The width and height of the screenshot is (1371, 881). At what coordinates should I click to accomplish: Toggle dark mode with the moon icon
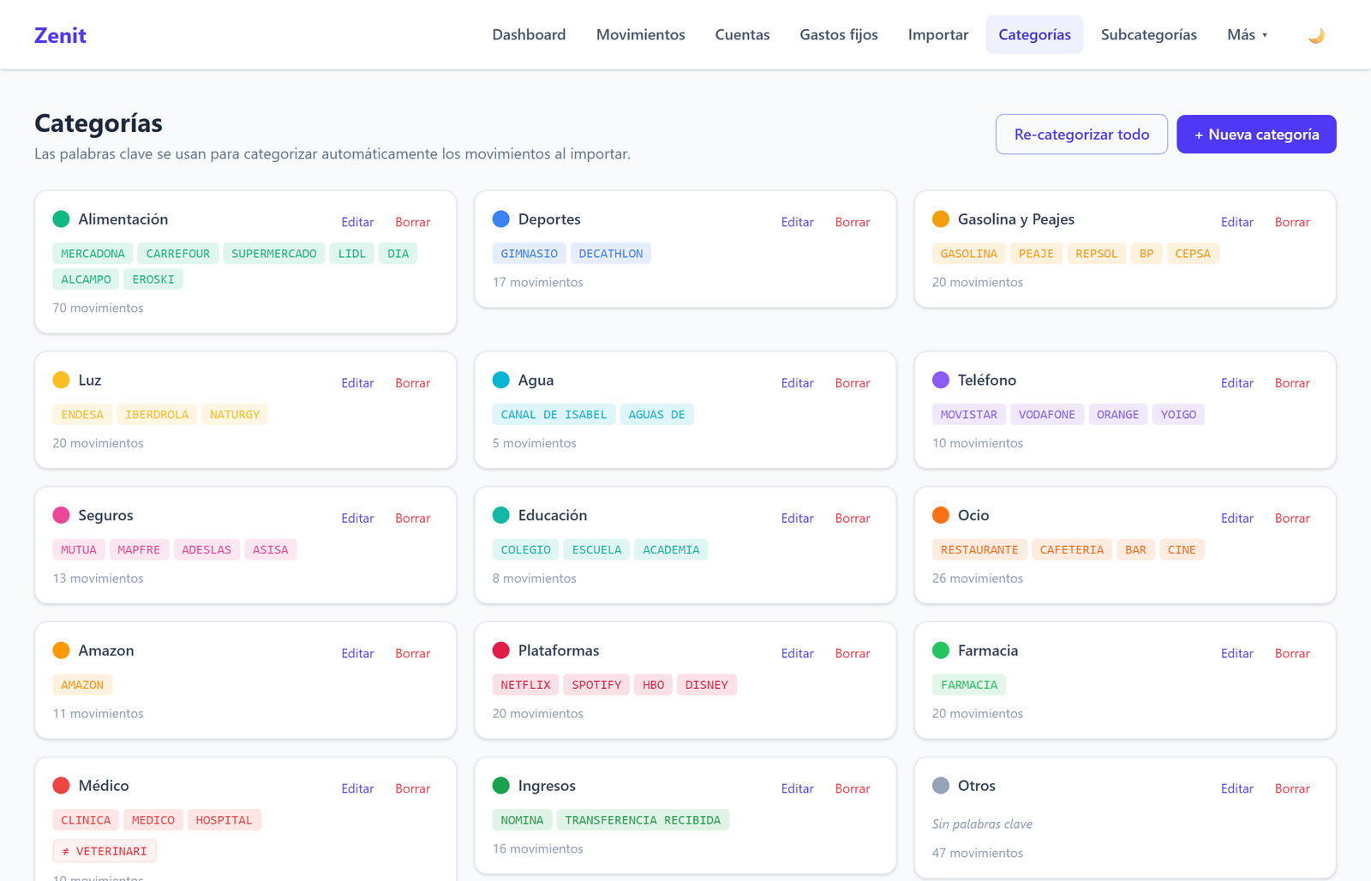coord(1316,35)
